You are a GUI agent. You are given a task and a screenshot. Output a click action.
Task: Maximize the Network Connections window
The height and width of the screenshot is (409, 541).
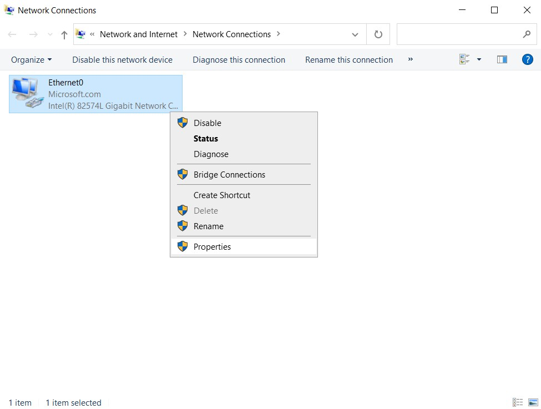click(494, 10)
